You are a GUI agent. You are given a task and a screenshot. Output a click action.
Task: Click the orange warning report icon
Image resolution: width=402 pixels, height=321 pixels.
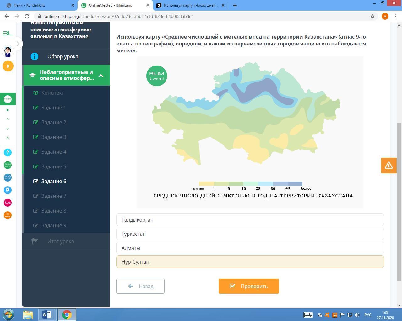pos(388,165)
